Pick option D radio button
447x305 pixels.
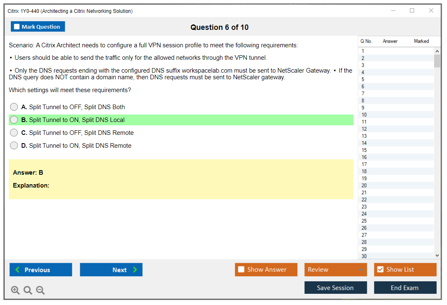[x=14, y=146]
